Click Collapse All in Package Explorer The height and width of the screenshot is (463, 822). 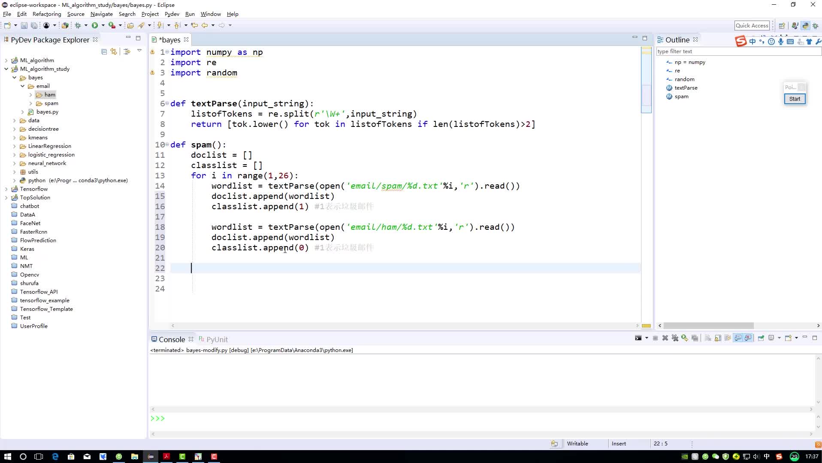click(x=104, y=51)
